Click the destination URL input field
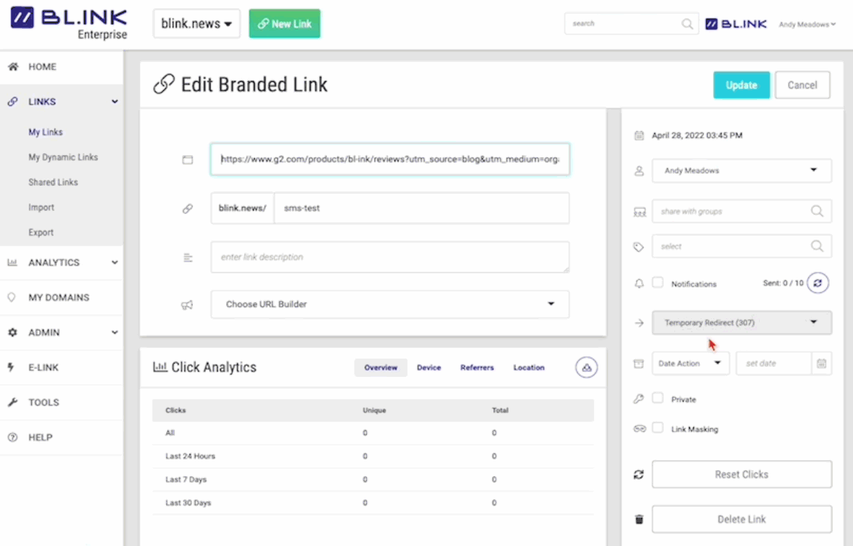853x546 pixels. pyautogui.click(x=390, y=160)
